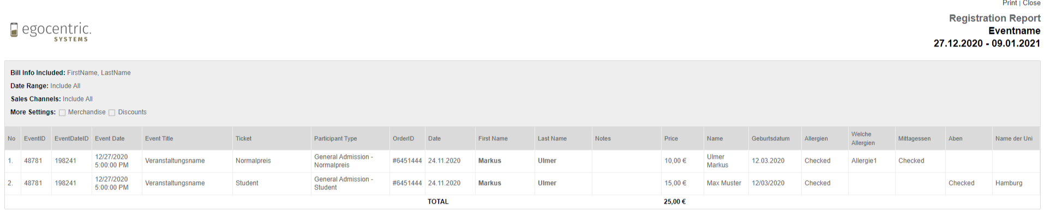Click the Print link
Screen dimensions: 1044x220
pos(1009,3)
